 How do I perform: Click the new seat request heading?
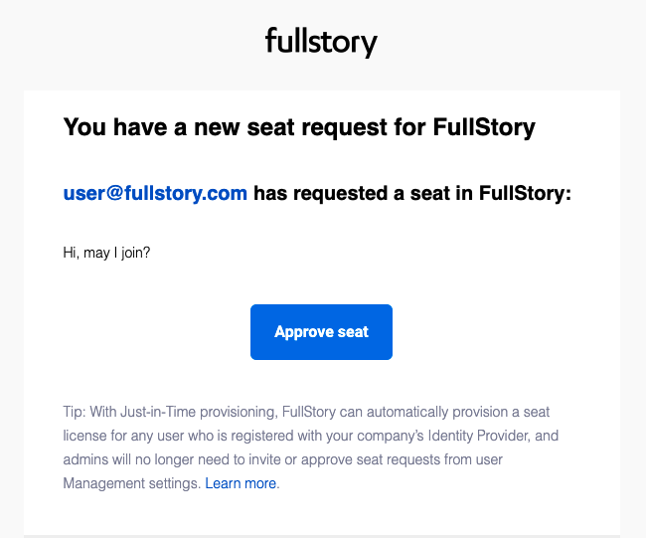tap(299, 127)
